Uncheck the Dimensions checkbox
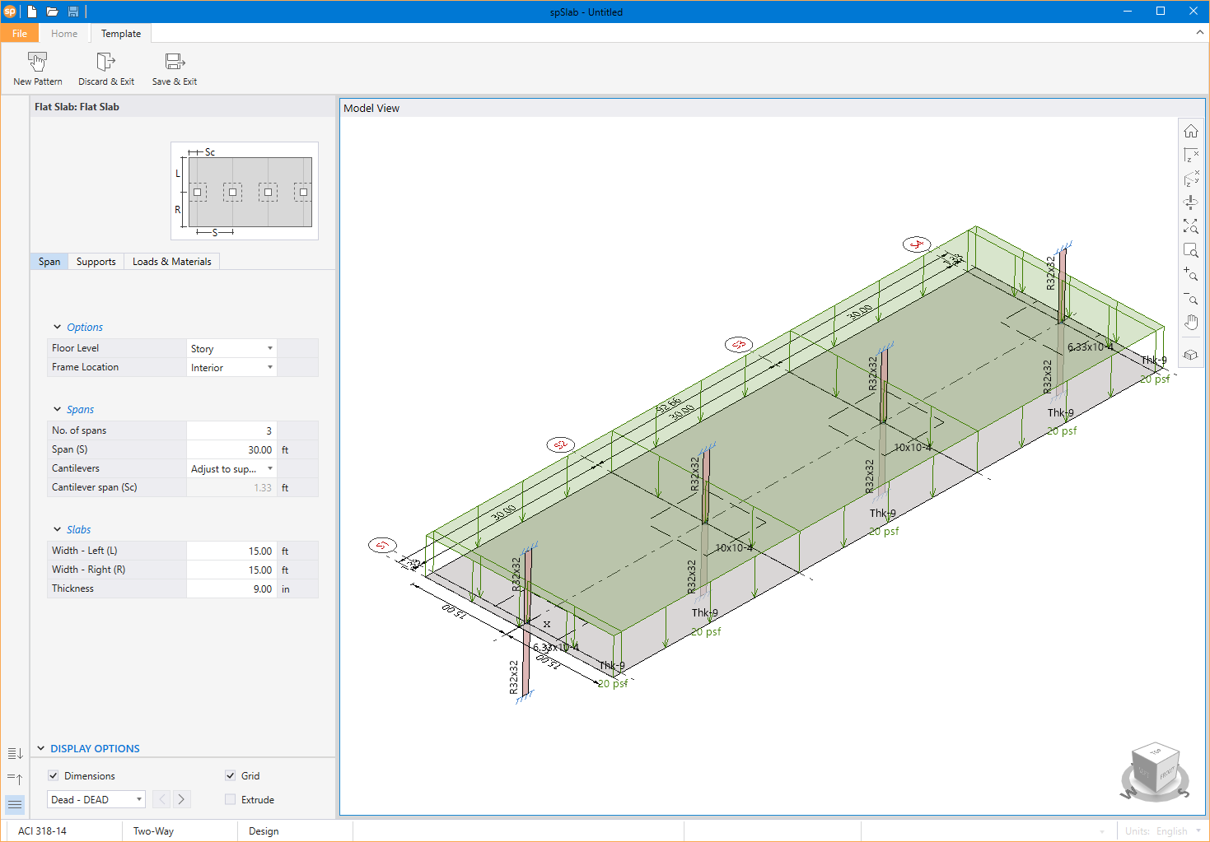The image size is (1210, 842). [x=54, y=775]
